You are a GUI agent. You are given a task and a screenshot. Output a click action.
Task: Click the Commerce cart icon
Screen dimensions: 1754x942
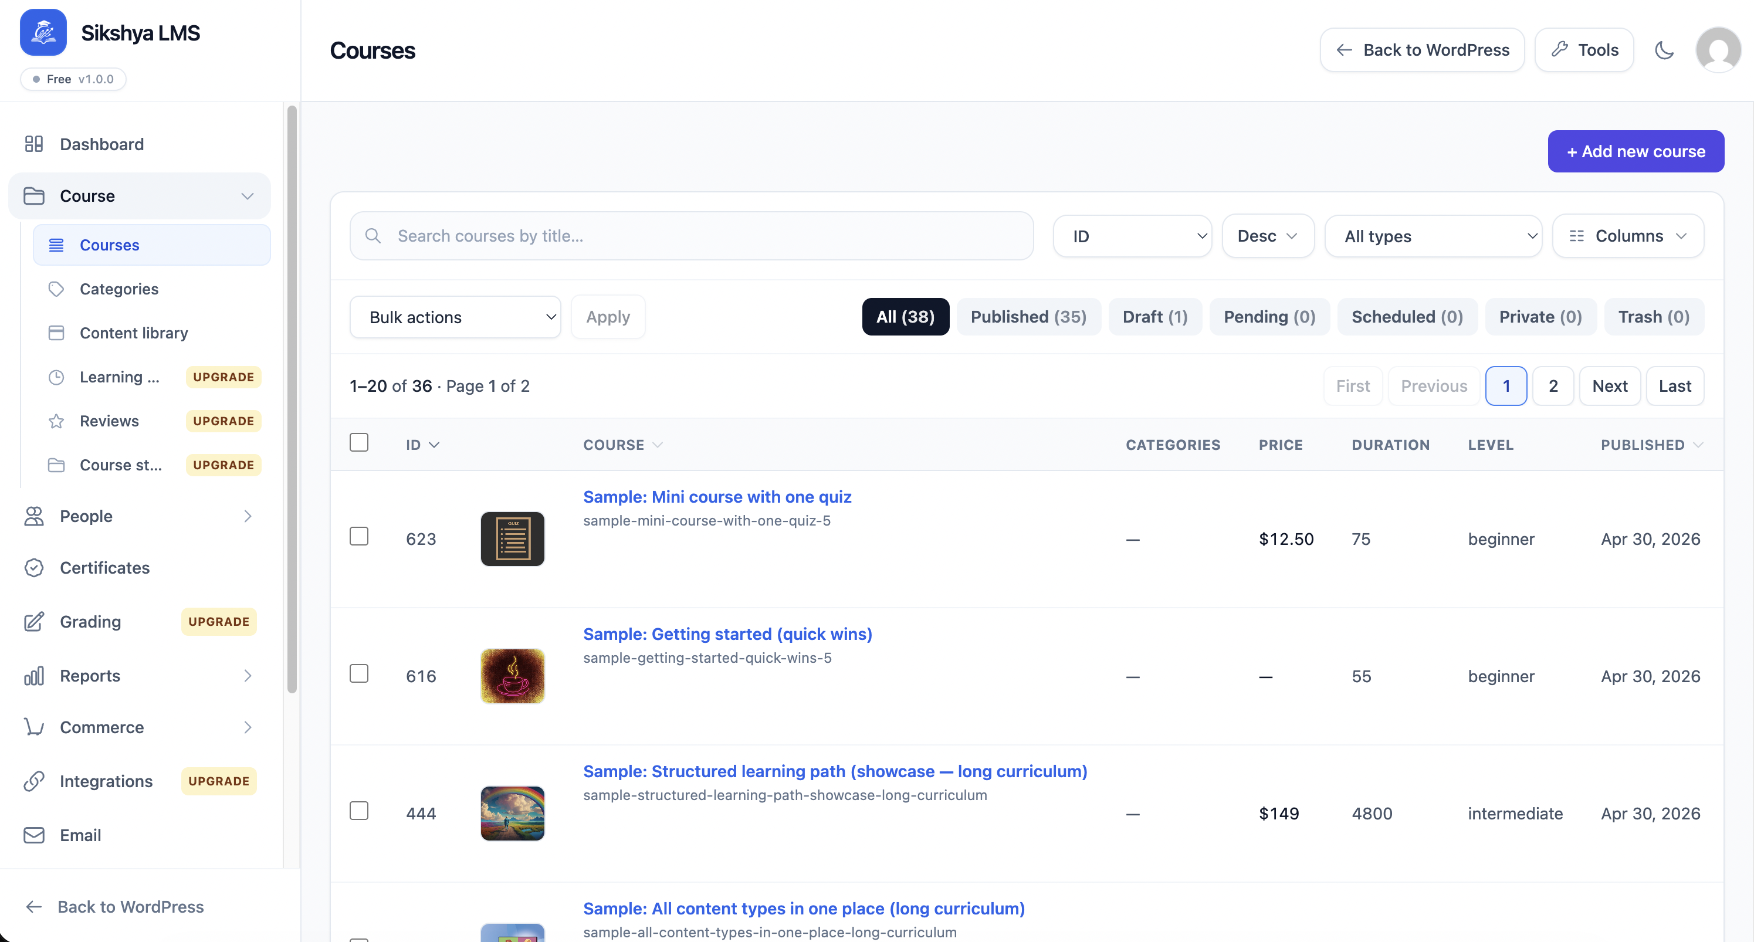(33, 727)
